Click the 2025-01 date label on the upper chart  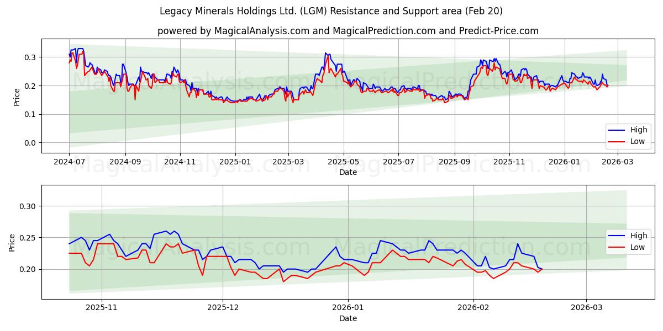pyautogui.click(x=235, y=162)
